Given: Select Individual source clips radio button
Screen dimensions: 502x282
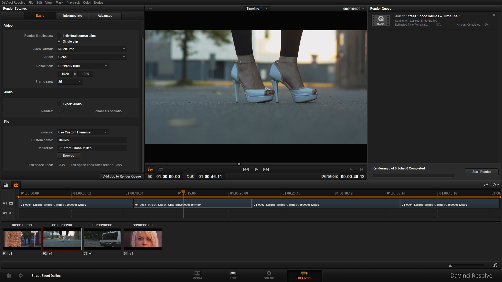Looking at the screenshot, I should click(59, 36).
